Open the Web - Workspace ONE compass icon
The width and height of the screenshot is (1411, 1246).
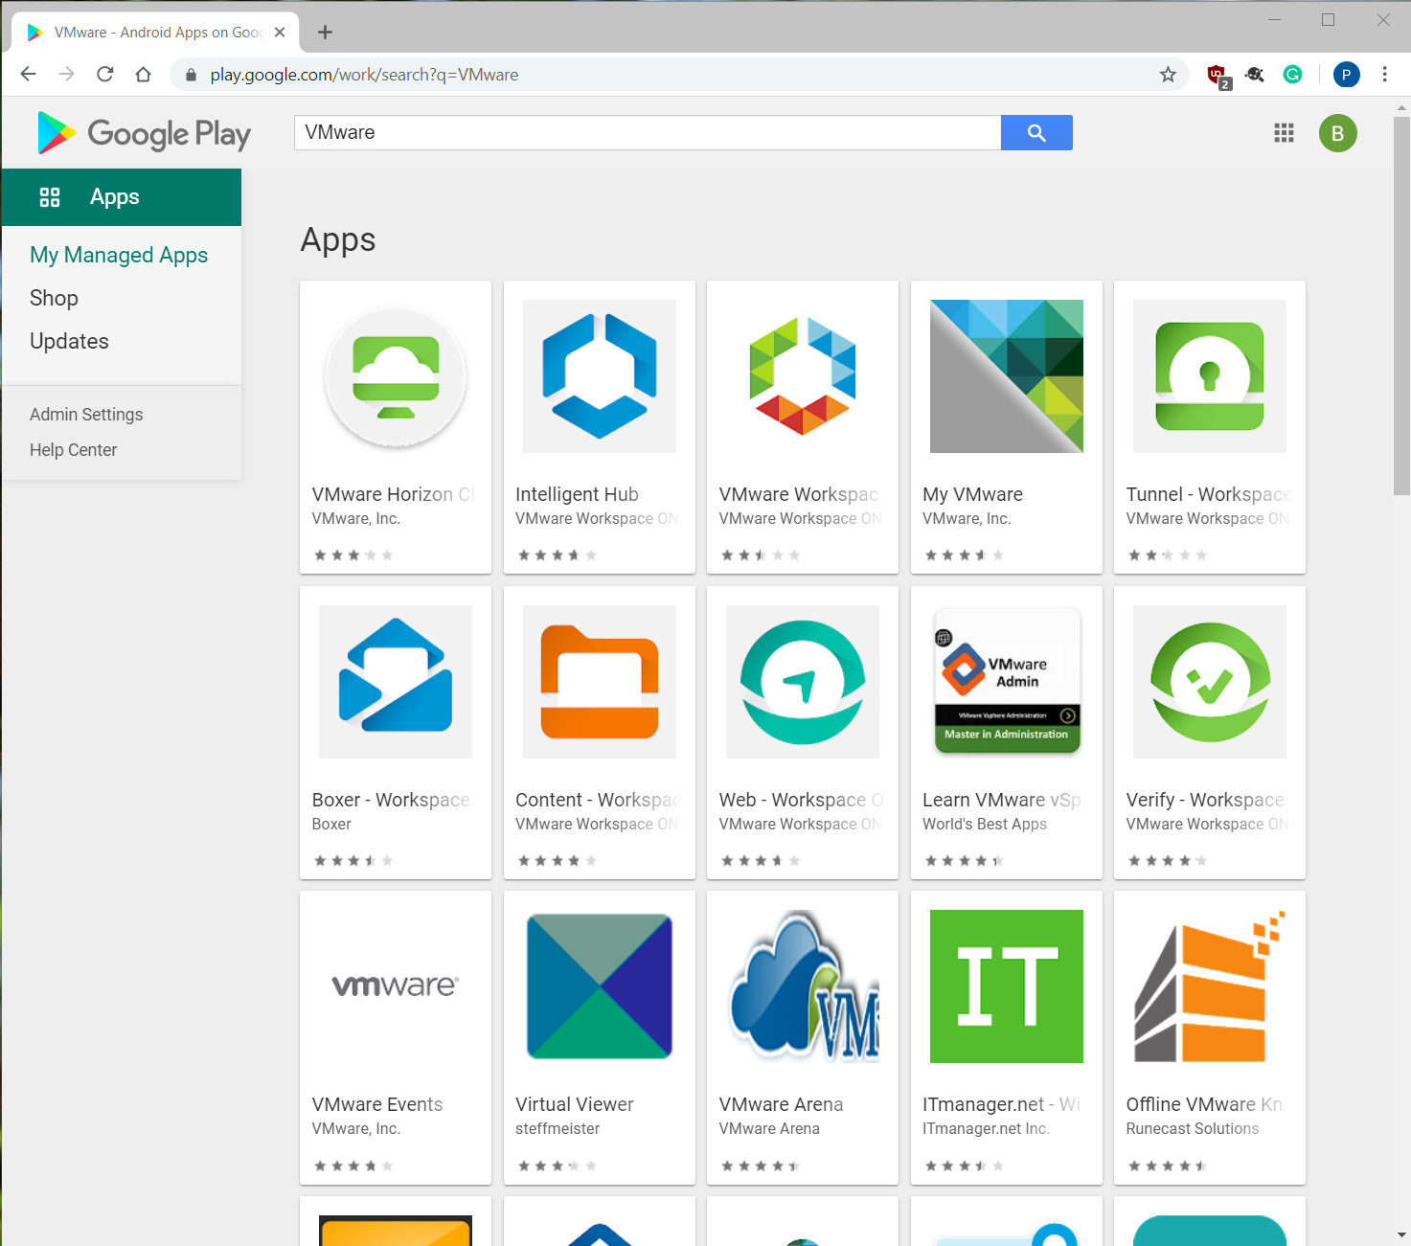[x=803, y=682]
